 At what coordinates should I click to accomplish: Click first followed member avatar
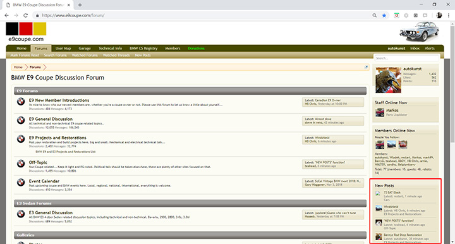[x=380, y=145]
